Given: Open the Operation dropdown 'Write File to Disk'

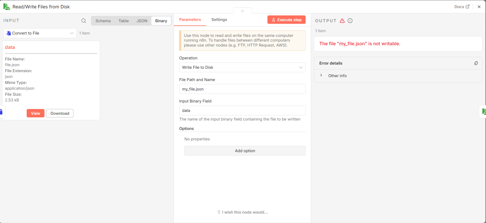Looking at the screenshot, I should pyautogui.click(x=242, y=67).
